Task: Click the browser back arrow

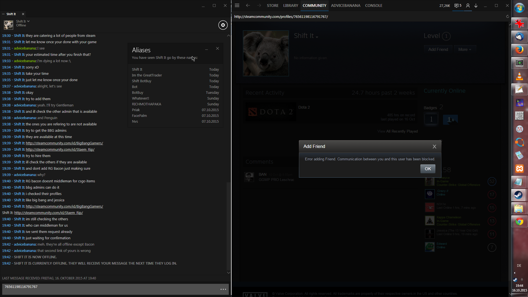Action: tap(248, 5)
